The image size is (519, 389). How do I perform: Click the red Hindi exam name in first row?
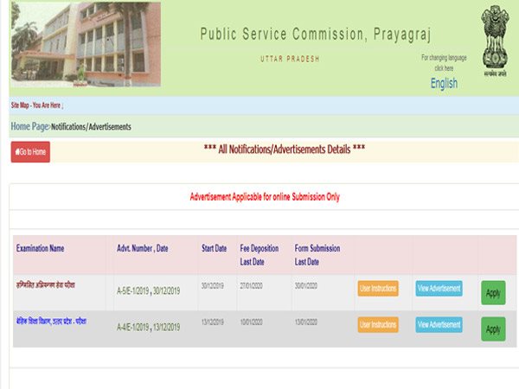coord(46,284)
